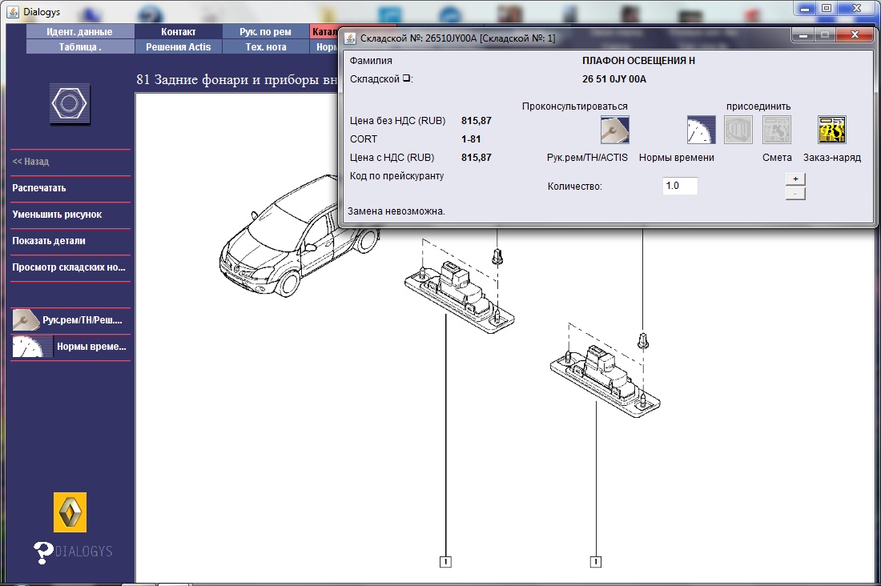The height and width of the screenshot is (586, 881).
Task: Click Нормы време... sidebar label
Action: tap(91, 347)
